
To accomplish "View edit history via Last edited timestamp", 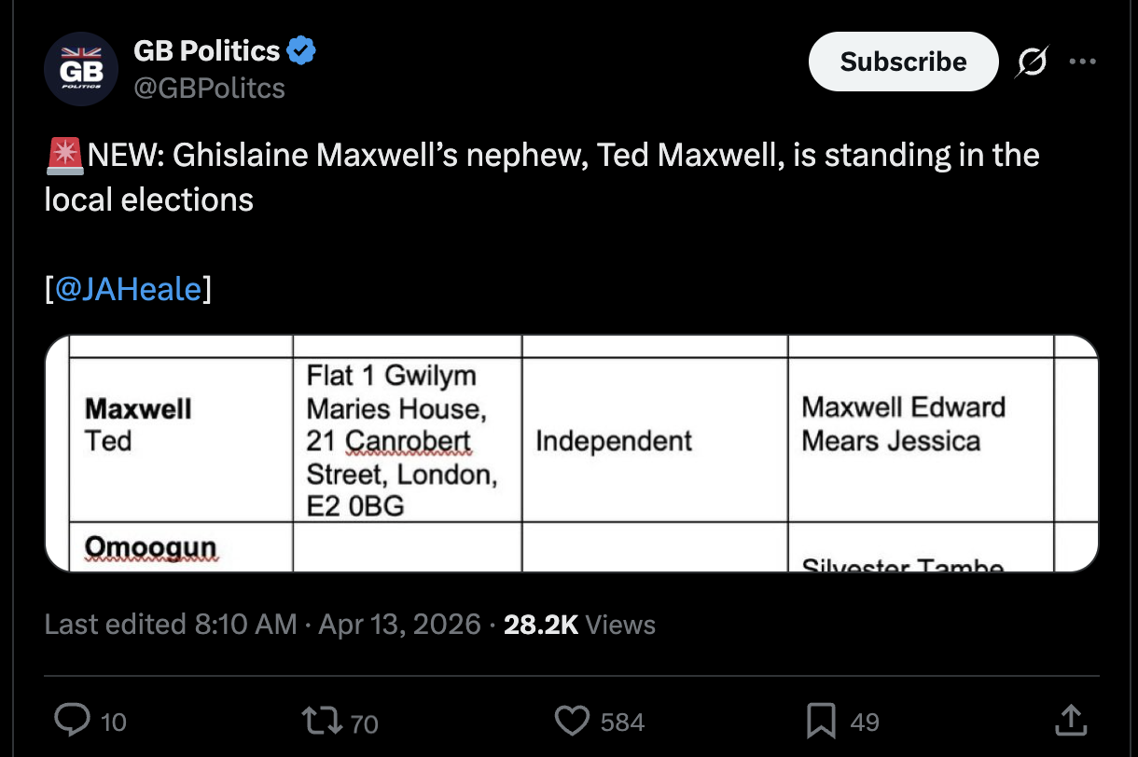I will tap(171, 625).
